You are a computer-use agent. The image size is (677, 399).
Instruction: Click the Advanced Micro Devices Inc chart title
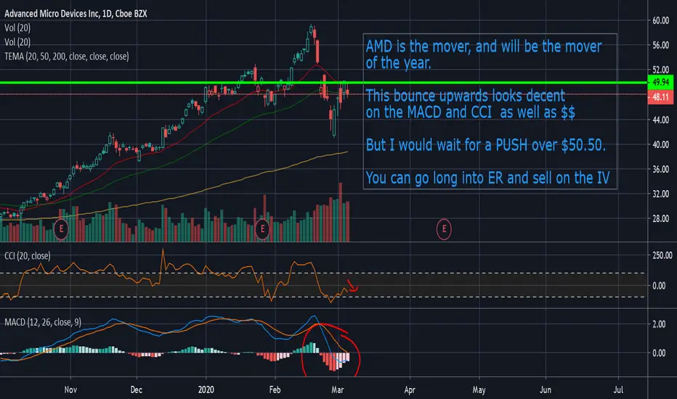[76, 14]
